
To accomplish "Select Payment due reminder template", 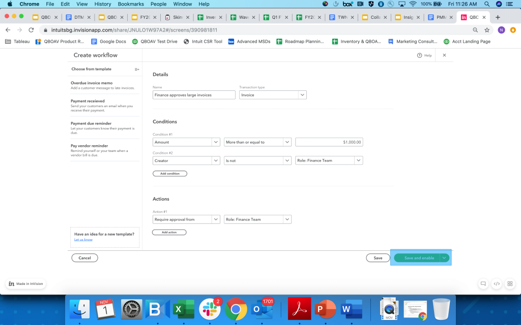I will (105, 127).
